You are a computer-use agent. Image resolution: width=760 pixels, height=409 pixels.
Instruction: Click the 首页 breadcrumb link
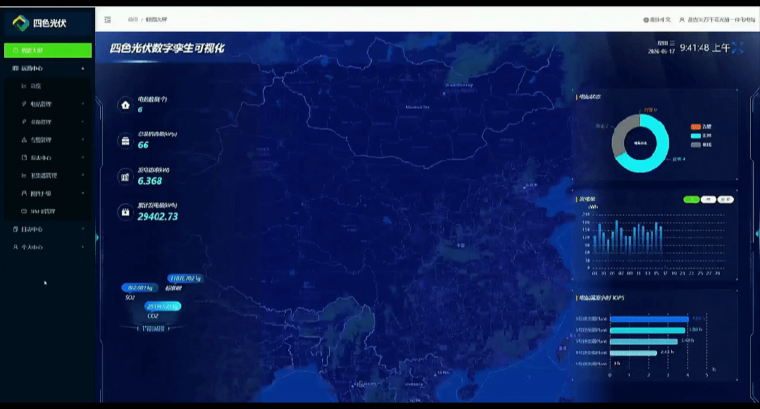tap(133, 19)
